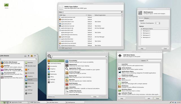Screen dimensions: 181x104
Task: Click the MIME type list scrollbar
Action: tap(122, 30)
